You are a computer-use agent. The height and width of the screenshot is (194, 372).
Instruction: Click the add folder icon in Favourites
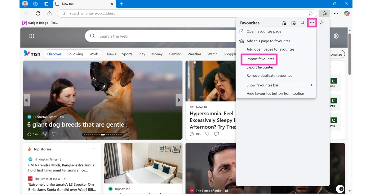point(293,23)
